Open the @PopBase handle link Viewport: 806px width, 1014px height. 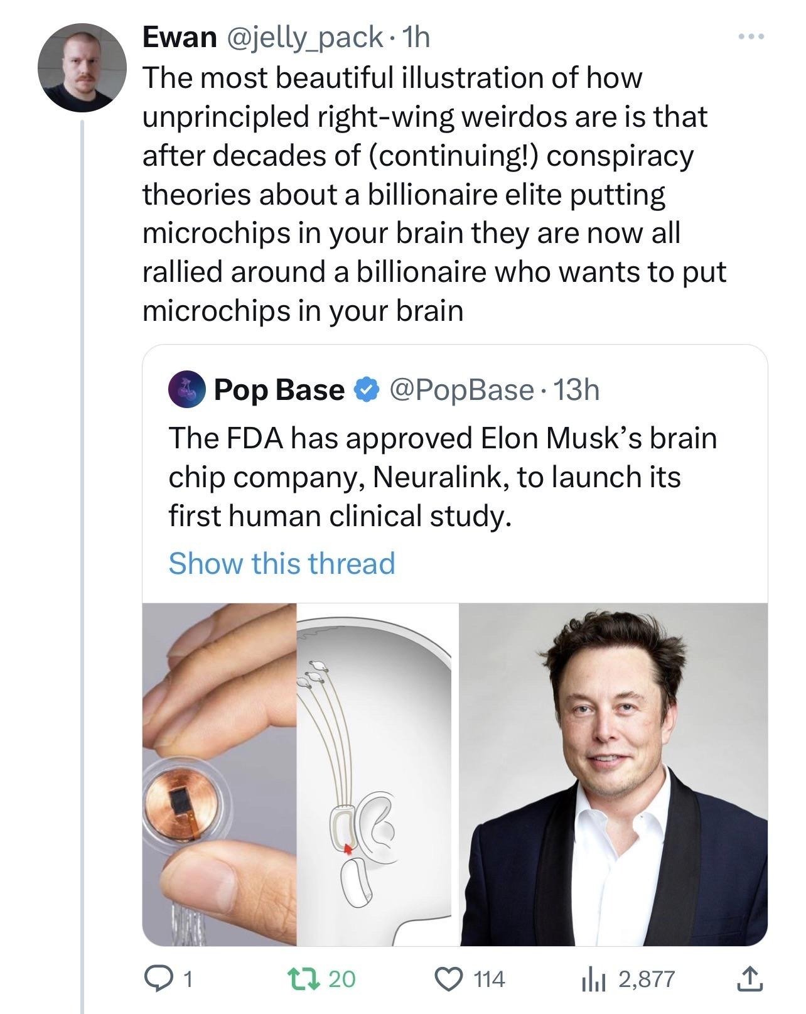coord(461,390)
